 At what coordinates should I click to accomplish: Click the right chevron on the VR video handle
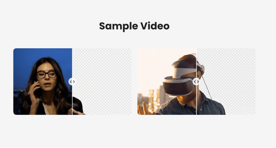198,82
